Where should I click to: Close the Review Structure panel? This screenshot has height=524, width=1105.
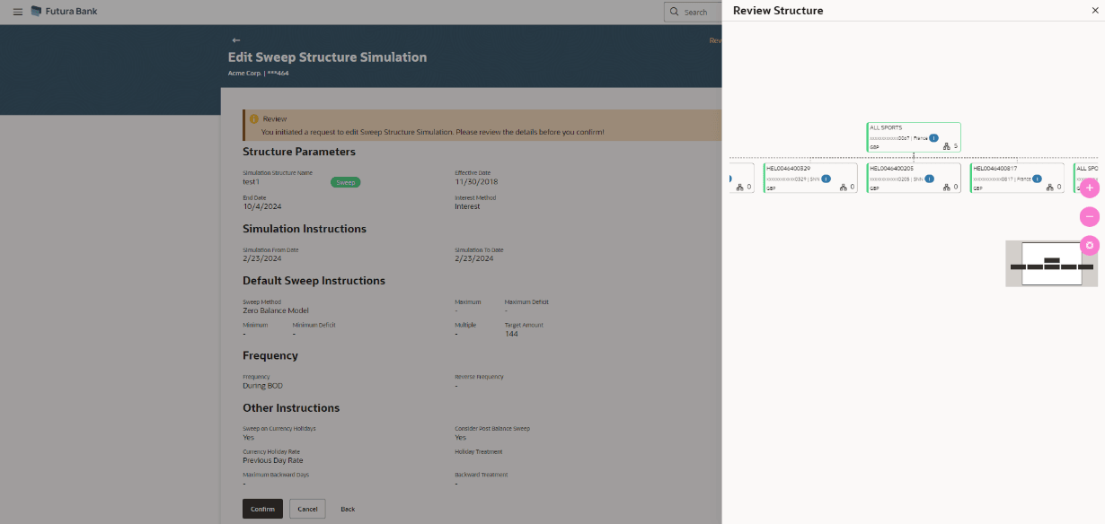coord(1093,11)
